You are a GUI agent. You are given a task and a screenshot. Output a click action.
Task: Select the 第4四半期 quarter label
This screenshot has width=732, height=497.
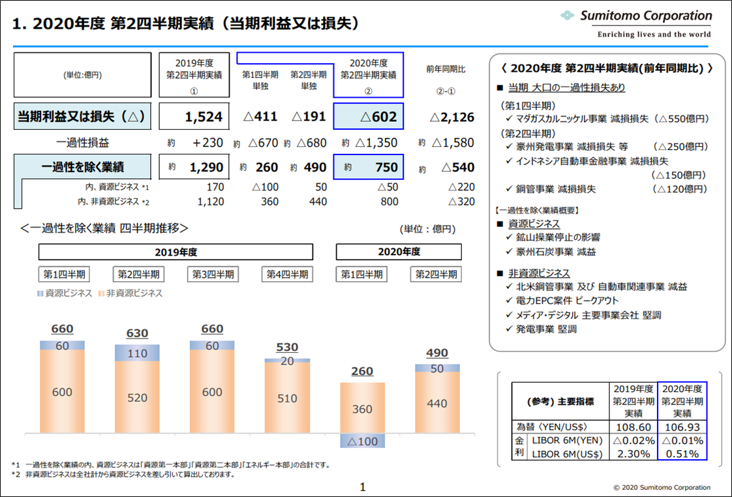[286, 274]
